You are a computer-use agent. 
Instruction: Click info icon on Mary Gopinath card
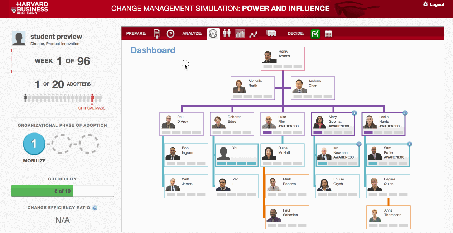354,113
